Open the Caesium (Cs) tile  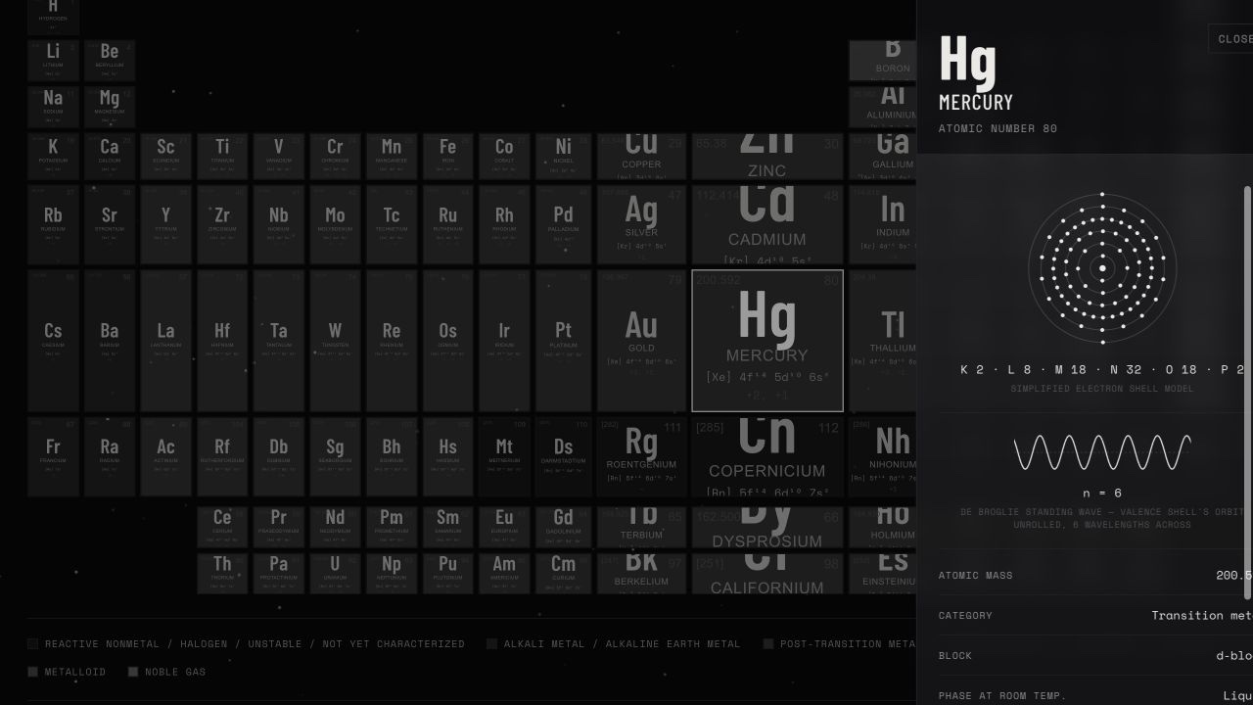[53, 341]
